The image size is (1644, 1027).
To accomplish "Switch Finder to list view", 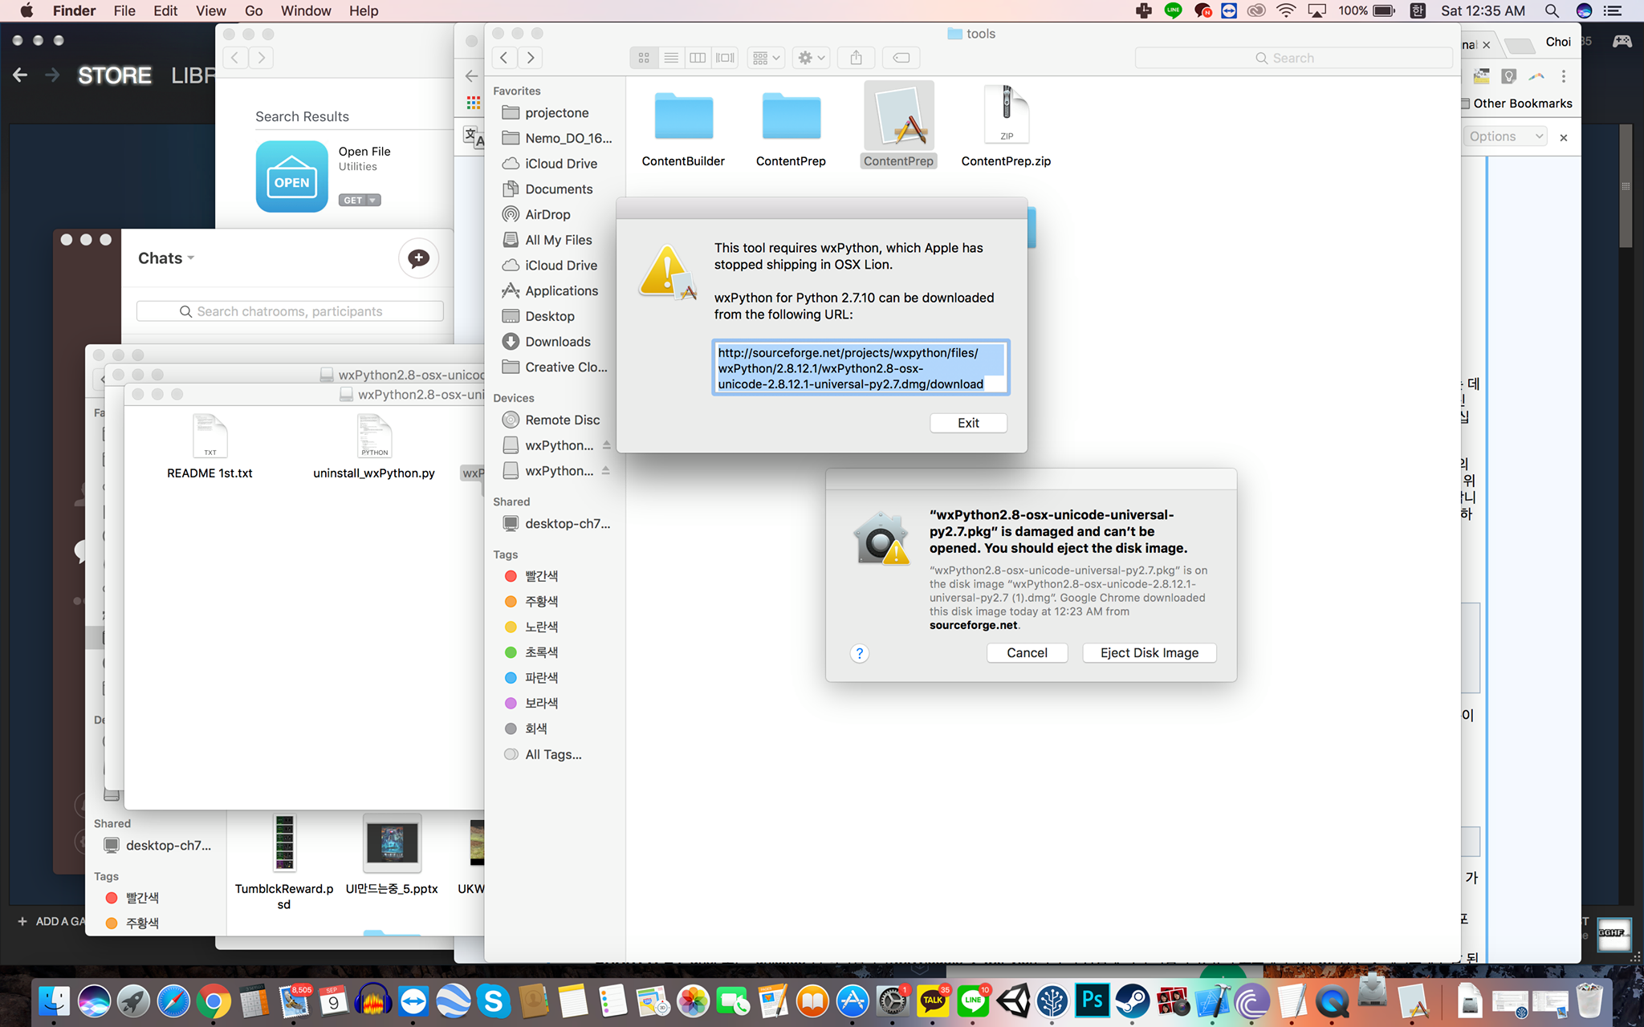I will (671, 58).
